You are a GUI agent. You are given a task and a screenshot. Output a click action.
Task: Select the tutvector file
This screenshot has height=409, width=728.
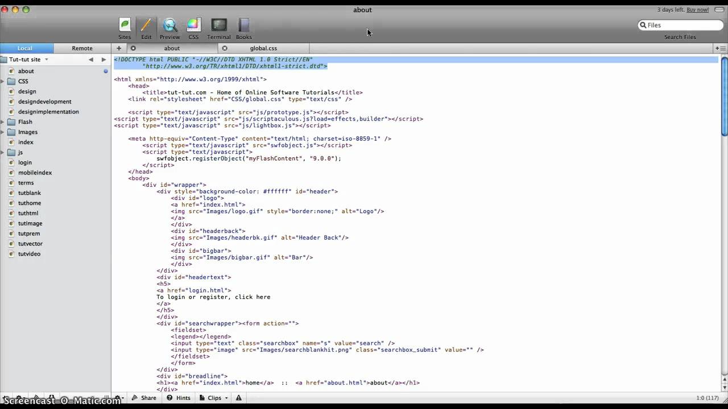[x=30, y=244]
